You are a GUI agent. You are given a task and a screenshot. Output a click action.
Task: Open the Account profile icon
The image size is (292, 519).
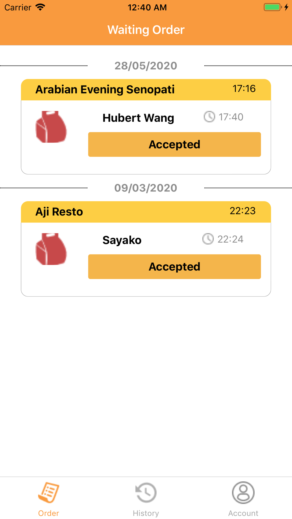[243, 492]
